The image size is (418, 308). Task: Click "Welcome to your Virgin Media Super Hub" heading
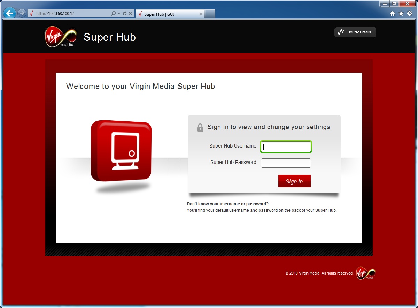(140, 87)
